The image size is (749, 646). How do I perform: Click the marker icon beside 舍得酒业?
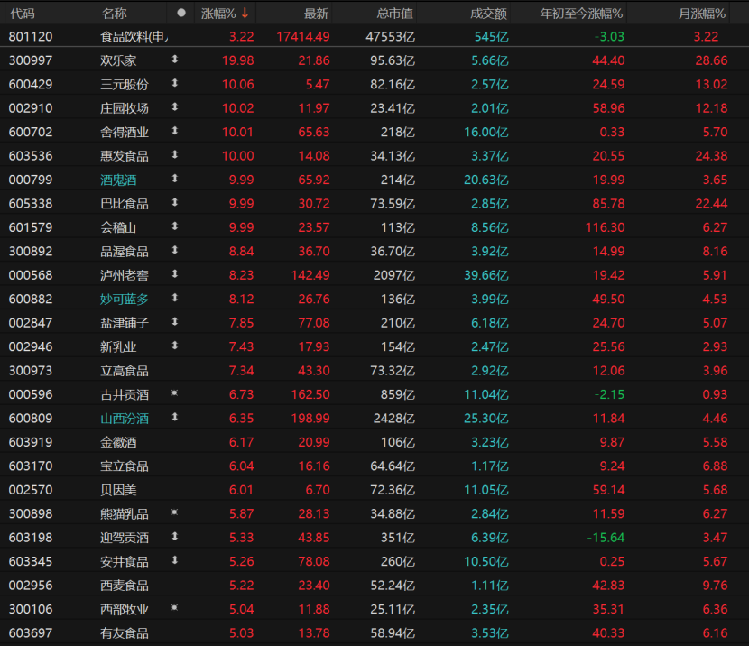click(x=175, y=131)
